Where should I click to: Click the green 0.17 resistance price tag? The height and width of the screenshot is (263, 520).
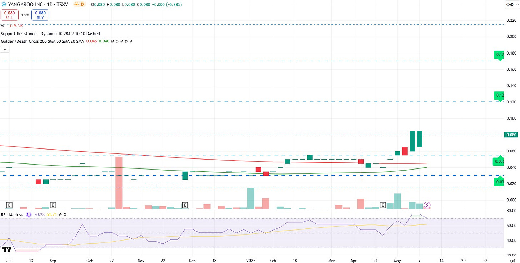point(499,55)
